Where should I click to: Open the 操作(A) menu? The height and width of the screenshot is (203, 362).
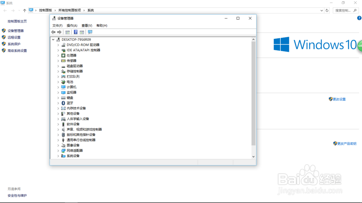tap(72, 26)
